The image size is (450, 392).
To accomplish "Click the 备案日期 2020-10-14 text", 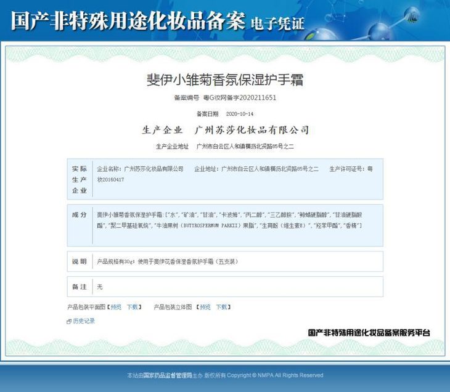I will (225, 114).
